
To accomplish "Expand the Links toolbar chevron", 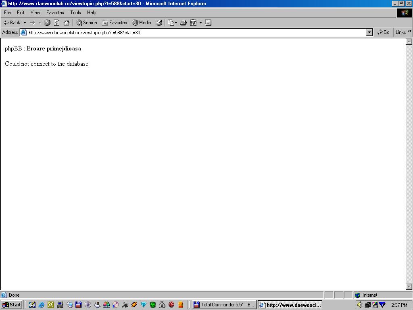I will 410,31.
